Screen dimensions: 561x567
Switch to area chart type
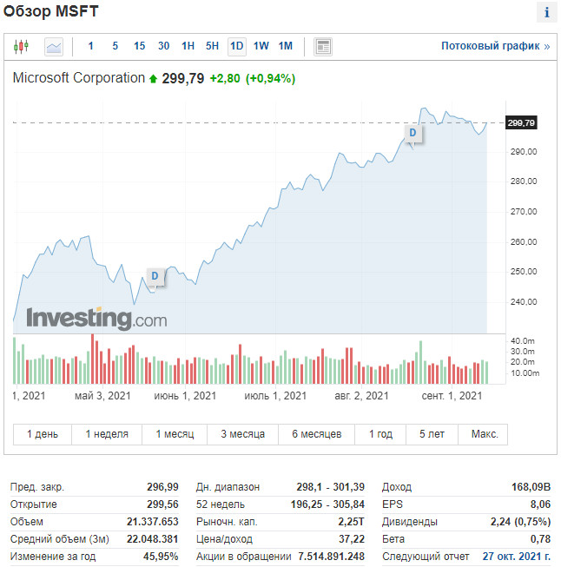point(54,46)
